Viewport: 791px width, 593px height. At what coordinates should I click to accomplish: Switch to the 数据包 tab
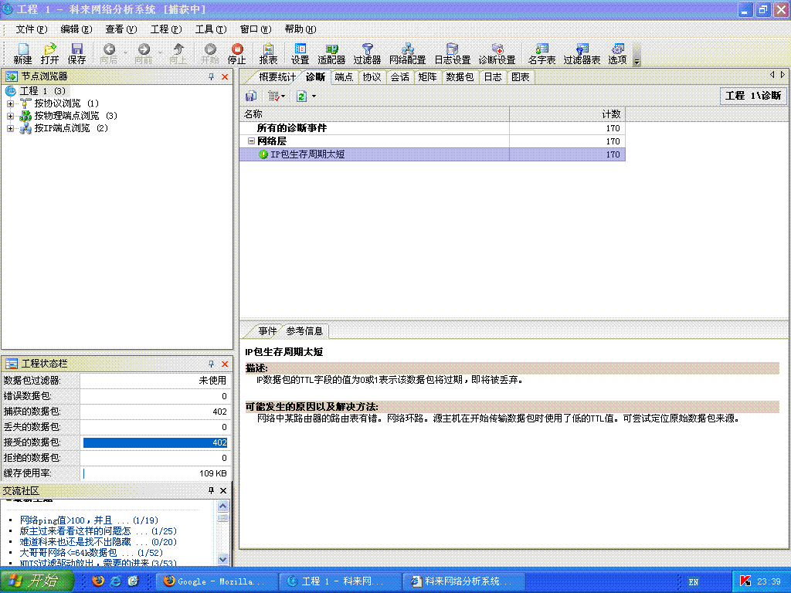[x=460, y=77]
